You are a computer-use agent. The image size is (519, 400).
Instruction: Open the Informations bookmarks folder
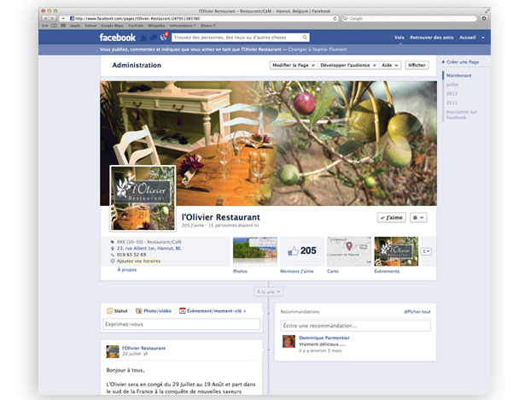click(x=183, y=26)
